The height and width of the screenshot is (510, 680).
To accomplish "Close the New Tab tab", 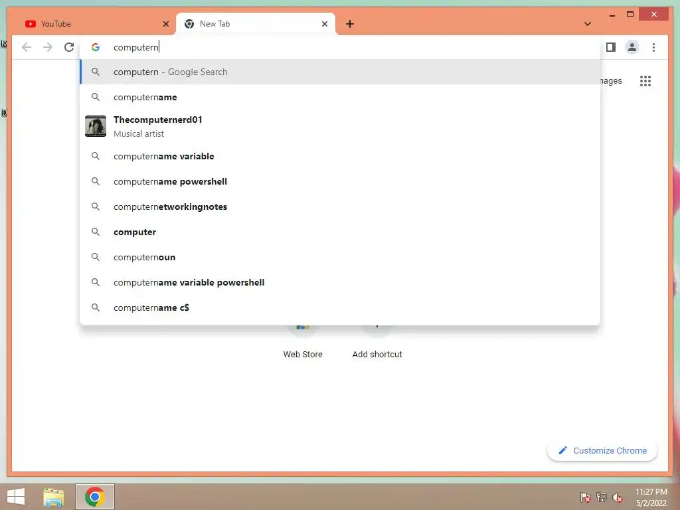I will click(324, 24).
